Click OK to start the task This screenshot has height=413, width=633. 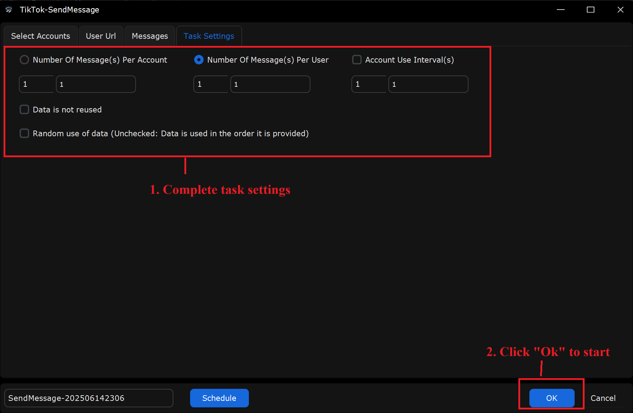(x=552, y=398)
